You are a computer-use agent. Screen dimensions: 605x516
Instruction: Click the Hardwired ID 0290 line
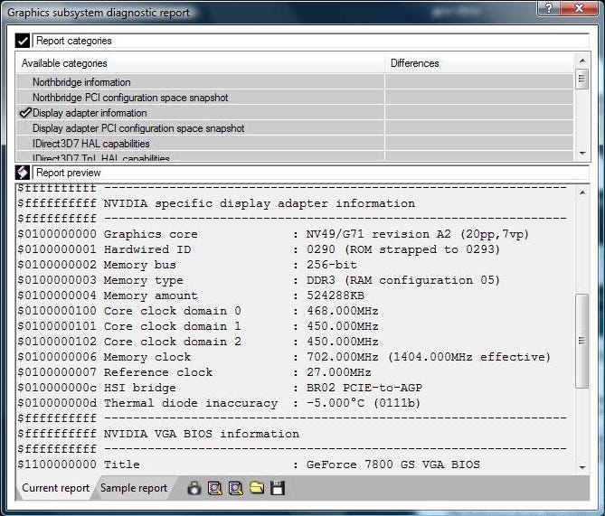coord(259,249)
